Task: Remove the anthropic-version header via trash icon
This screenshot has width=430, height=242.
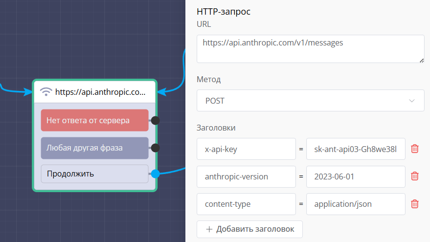Action: point(414,176)
